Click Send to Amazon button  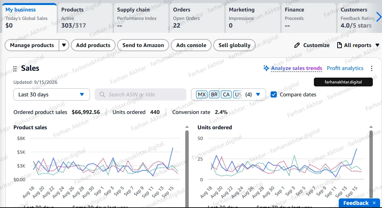pos(143,45)
